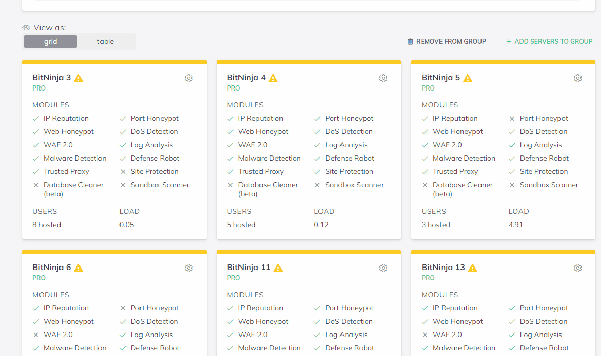Image resolution: width=601 pixels, height=356 pixels.
Task: Open settings gear for BitNinja 5
Action: click(x=578, y=78)
